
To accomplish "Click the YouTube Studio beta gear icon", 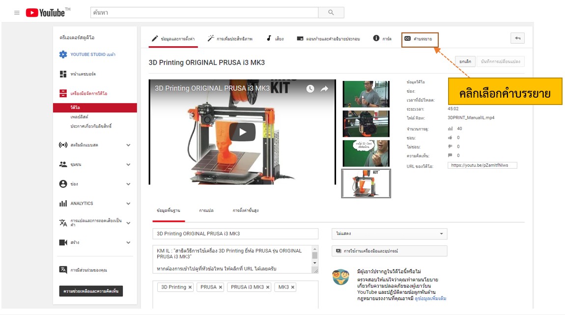I will point(63,54).
